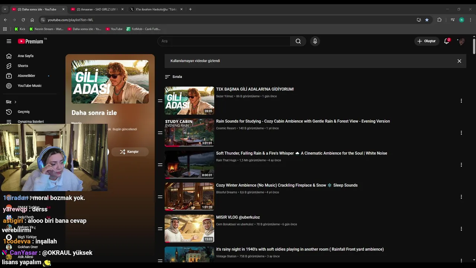The image size is (476, 268).
Task: Open a new browser tab with plus
Action: pos(190,9)
